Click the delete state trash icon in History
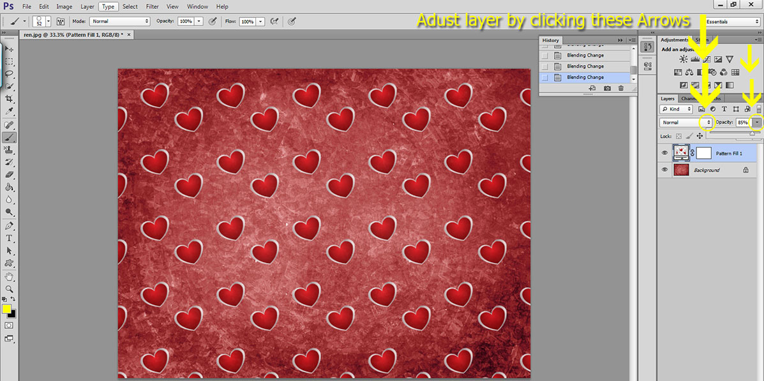764x381 pixels. coord(621,88)
